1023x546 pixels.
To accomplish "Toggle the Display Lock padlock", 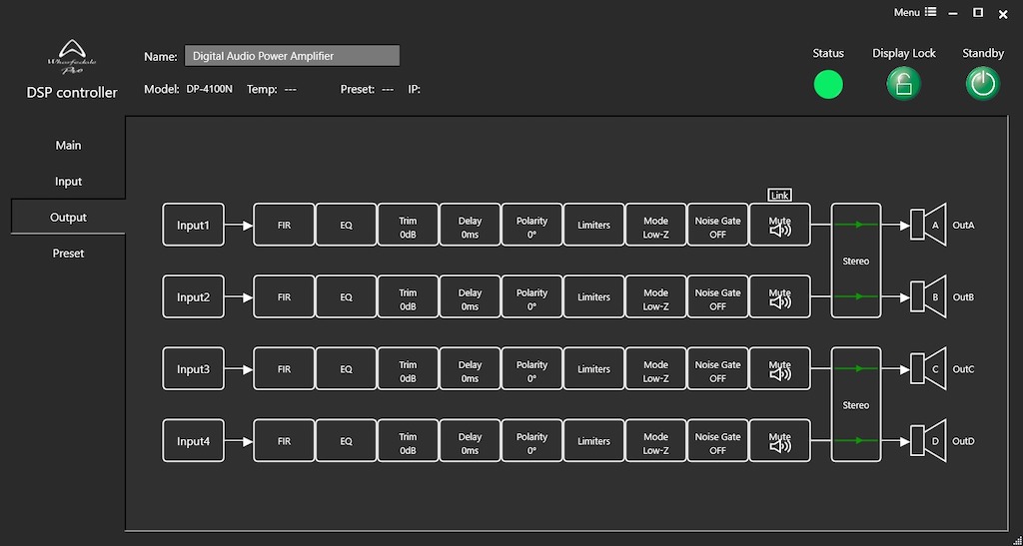I will click(903, 84).
